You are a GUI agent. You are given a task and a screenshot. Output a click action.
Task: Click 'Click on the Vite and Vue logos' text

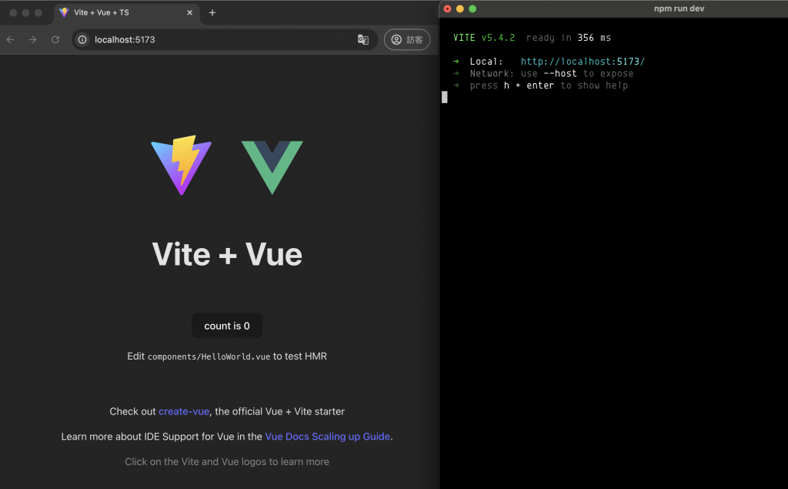(x=227, y=461)
